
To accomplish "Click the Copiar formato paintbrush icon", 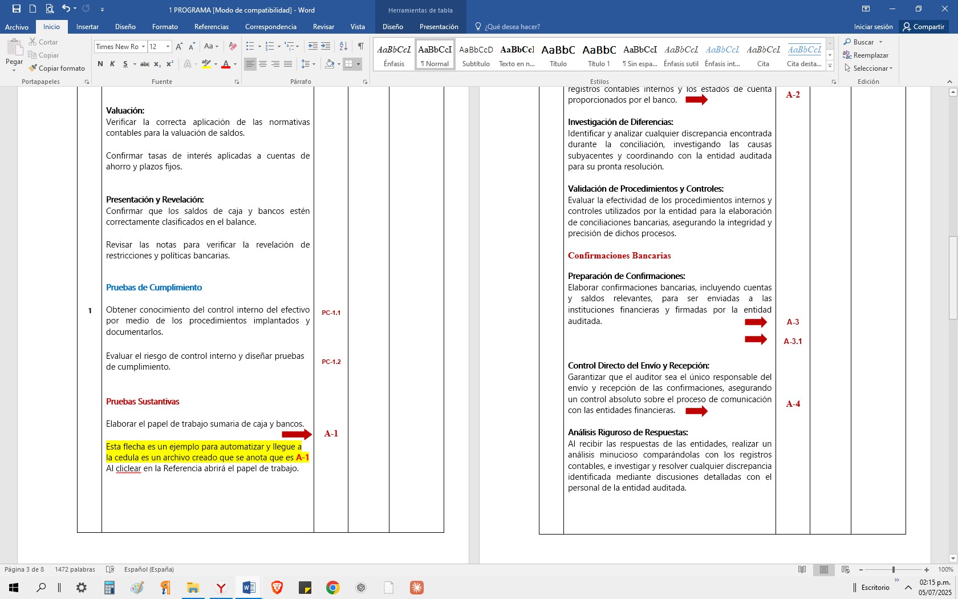I will [x=33, y=68].
